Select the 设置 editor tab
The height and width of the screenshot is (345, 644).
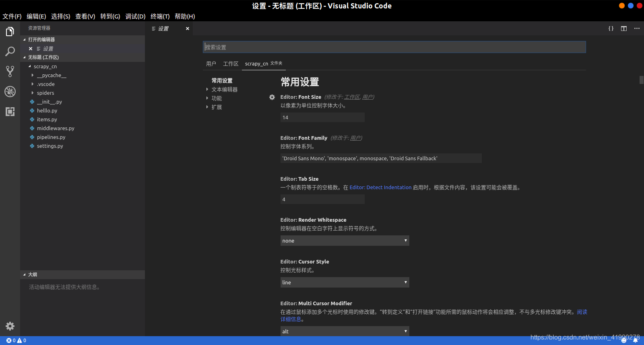click(x=169, y=29)
